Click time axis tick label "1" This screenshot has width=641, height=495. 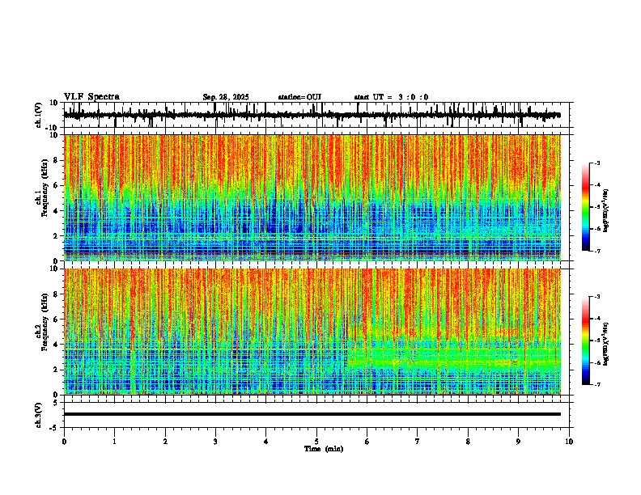pyautogui.click(x=114, y=442)
